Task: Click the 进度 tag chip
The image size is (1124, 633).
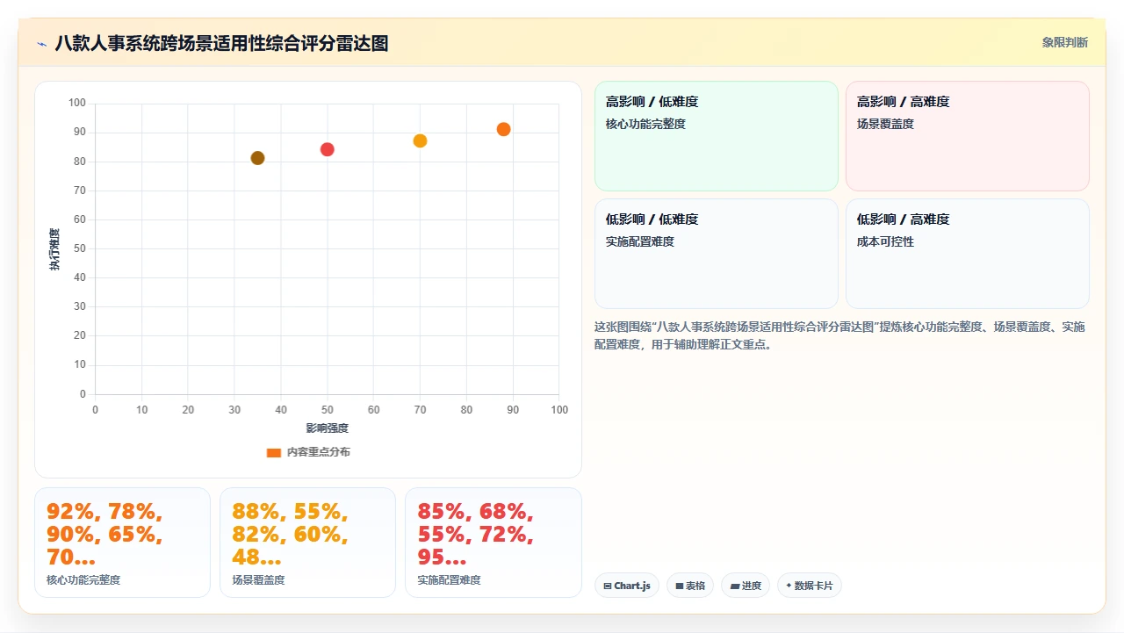Action: [x=746, y=586]
